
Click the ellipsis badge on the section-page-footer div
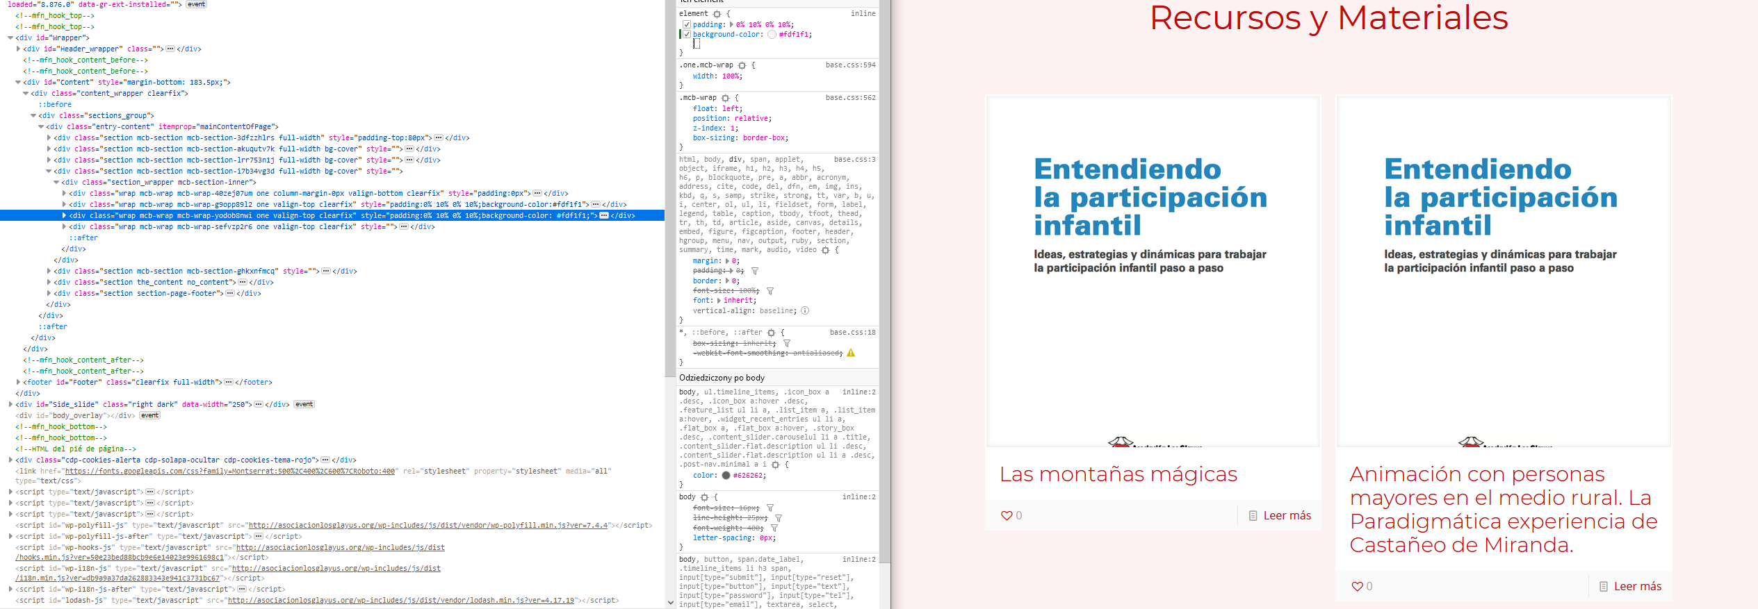229,293
